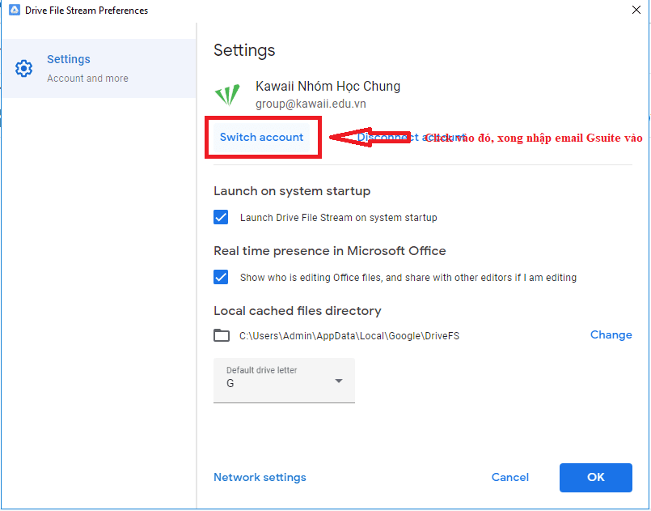The image size is (651, 511).
Task: Click the Launch on system startup heading
Action: (x=292, y=191)
